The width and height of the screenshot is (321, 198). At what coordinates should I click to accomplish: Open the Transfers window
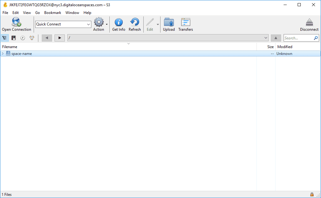point(186,22)
